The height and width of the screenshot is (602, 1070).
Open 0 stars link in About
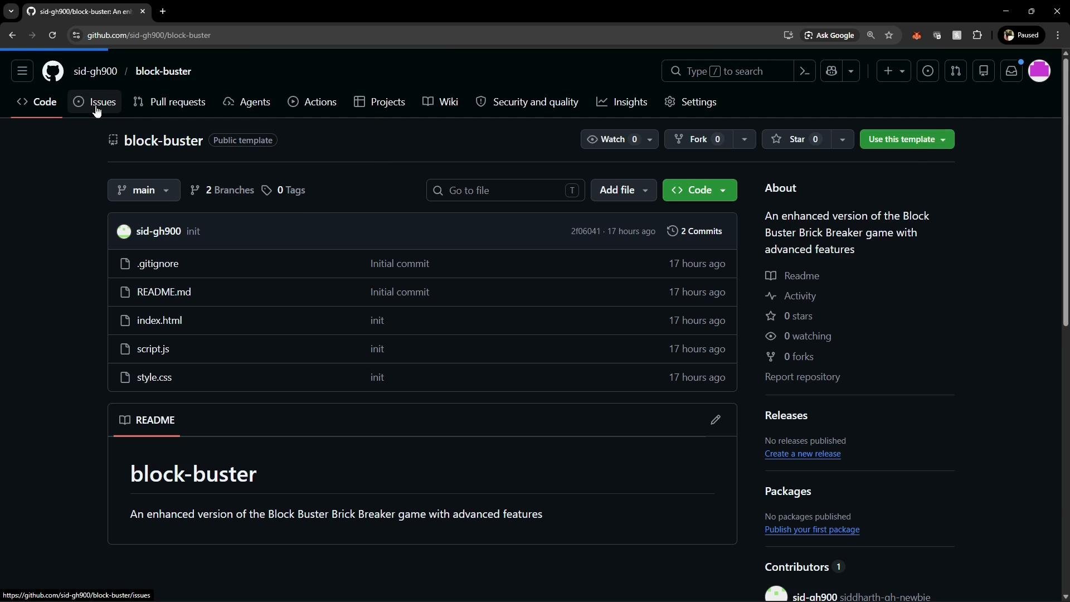point(789,316)
